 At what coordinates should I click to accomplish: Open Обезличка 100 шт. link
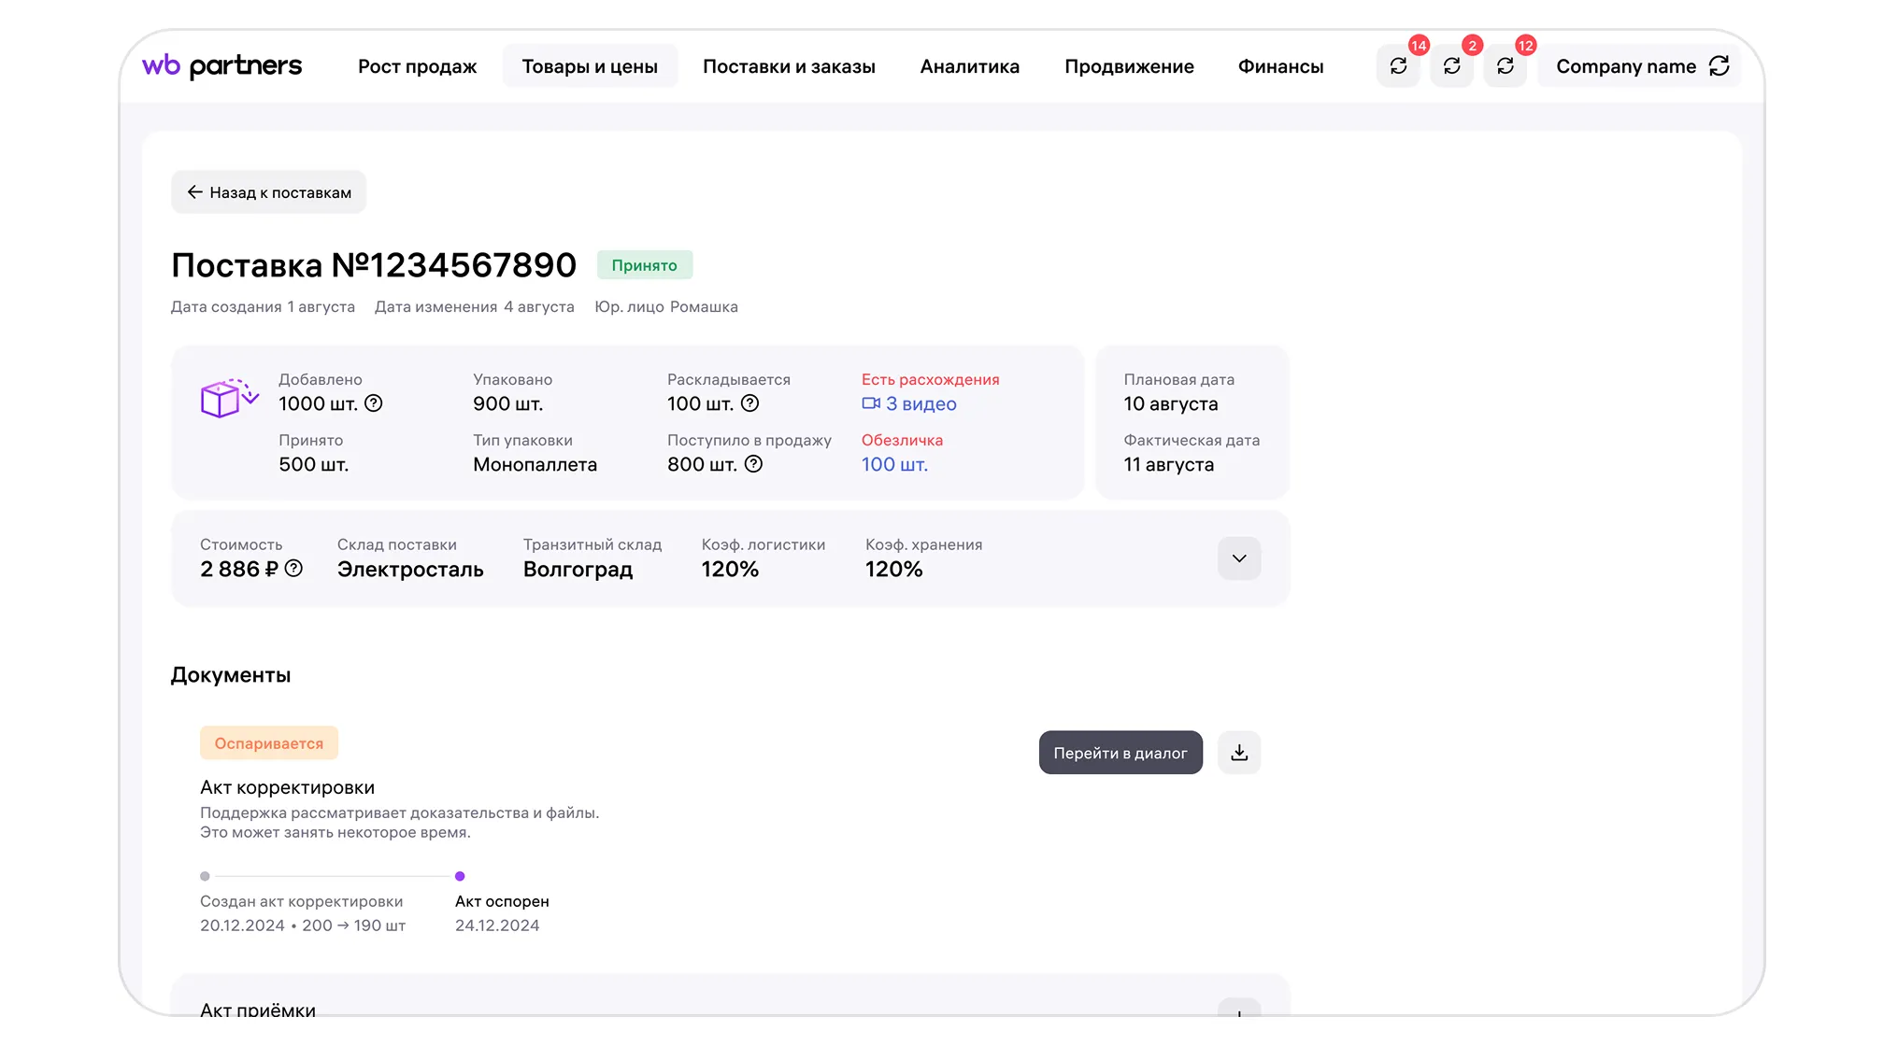tap(894, 464)
